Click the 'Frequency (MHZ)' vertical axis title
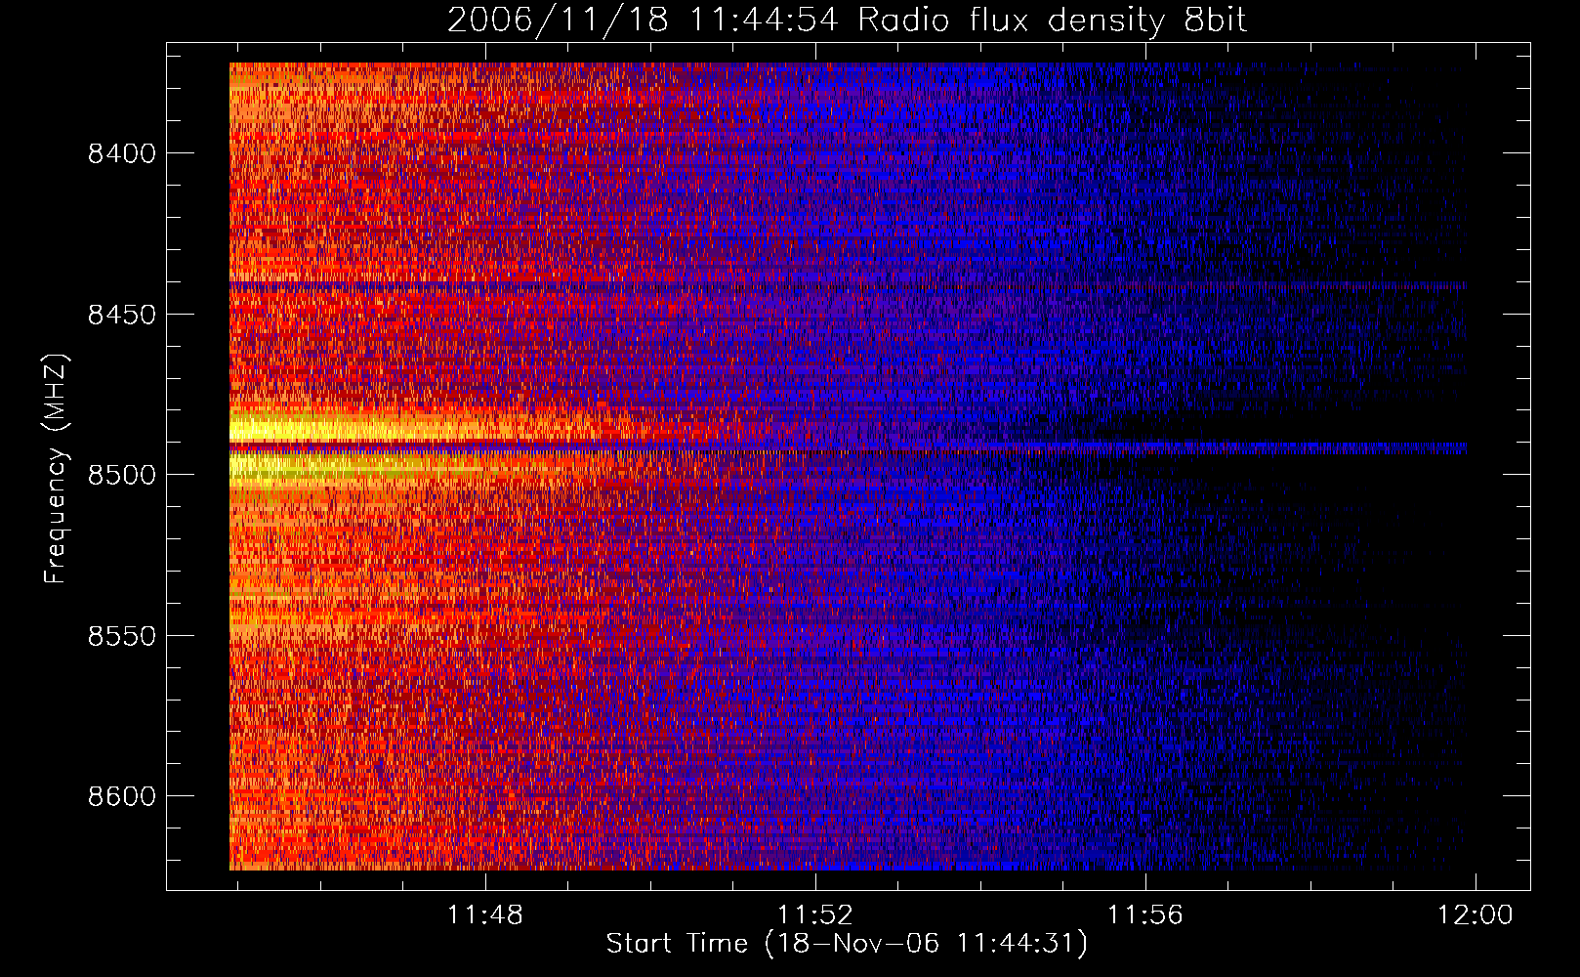This screenshot has height=977, width=1580. (x=56, y=469)
